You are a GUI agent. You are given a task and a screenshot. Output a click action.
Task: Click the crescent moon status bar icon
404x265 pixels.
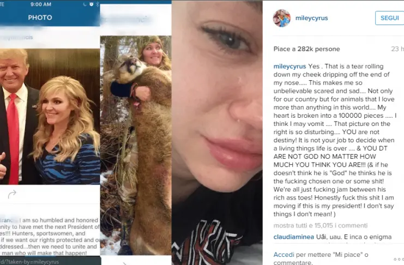coord(85,4)
